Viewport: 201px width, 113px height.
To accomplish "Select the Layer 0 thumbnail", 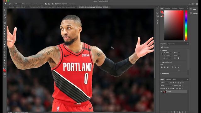I will (165, 92).
